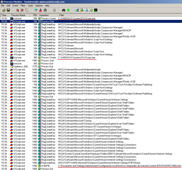This screenshot has height=170, width=182.
Task: Open the Event menu
Action: (15, 5)
